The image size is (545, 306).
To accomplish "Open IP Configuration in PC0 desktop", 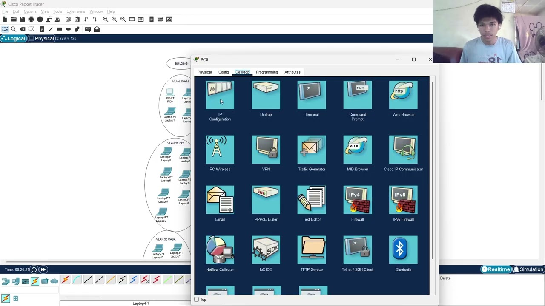I will click(x=220, y=95).
